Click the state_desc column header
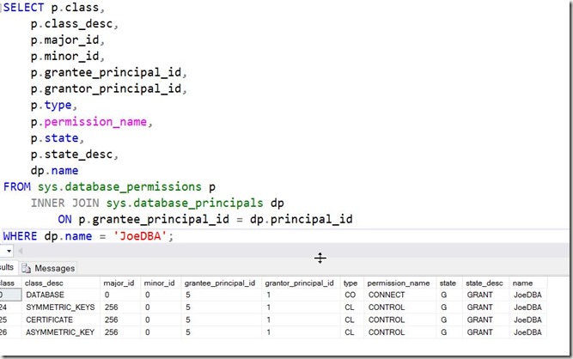 tap(485, 283)
